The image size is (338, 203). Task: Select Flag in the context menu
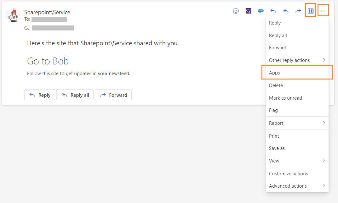(x=273, y=110)
